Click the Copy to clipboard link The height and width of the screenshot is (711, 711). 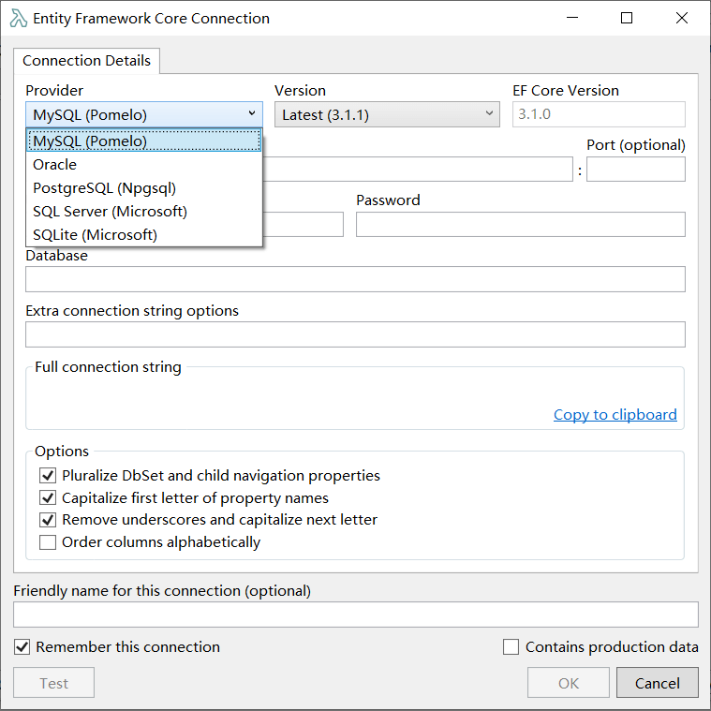(x=615, y=414)
